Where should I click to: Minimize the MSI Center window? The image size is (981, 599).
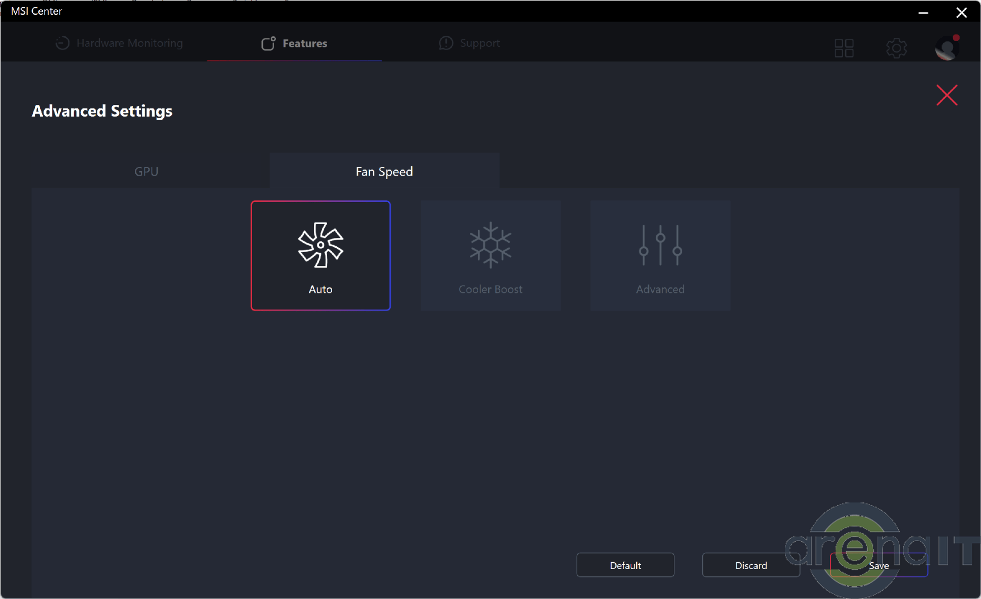click(923, 12)
